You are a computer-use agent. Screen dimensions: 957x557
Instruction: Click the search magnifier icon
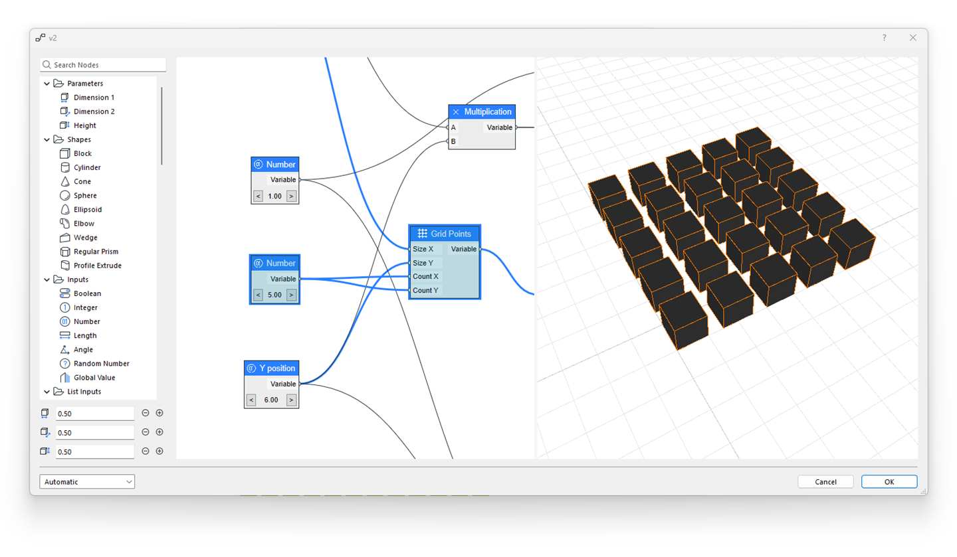[47, 65]
